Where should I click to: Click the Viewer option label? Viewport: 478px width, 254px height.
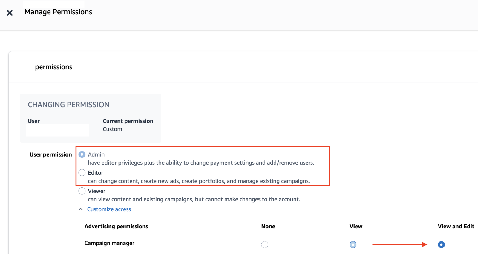click(x=96, y=191)
